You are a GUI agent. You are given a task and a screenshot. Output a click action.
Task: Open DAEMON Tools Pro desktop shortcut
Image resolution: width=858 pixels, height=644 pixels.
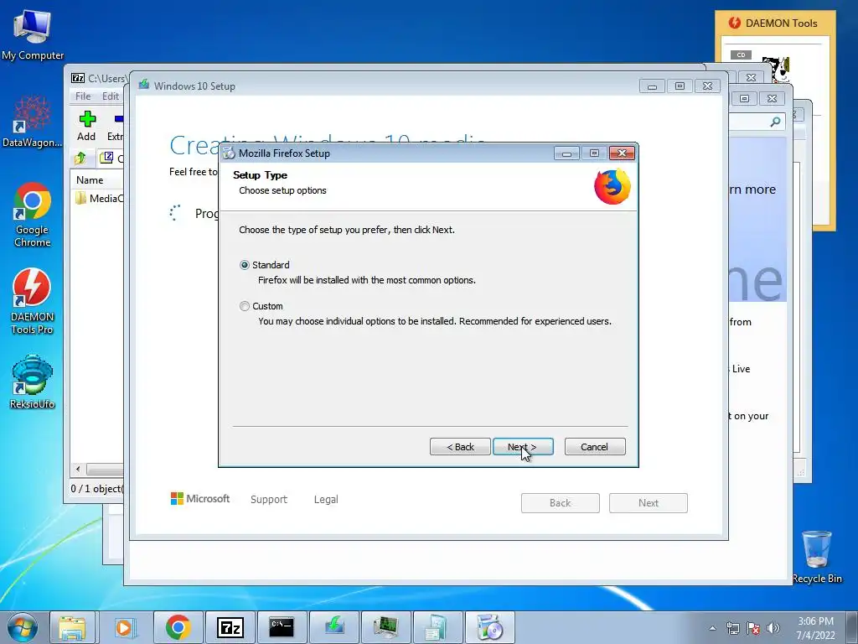point(33,301)
